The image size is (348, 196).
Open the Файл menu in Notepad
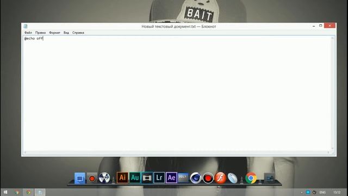tap(28, 33)
